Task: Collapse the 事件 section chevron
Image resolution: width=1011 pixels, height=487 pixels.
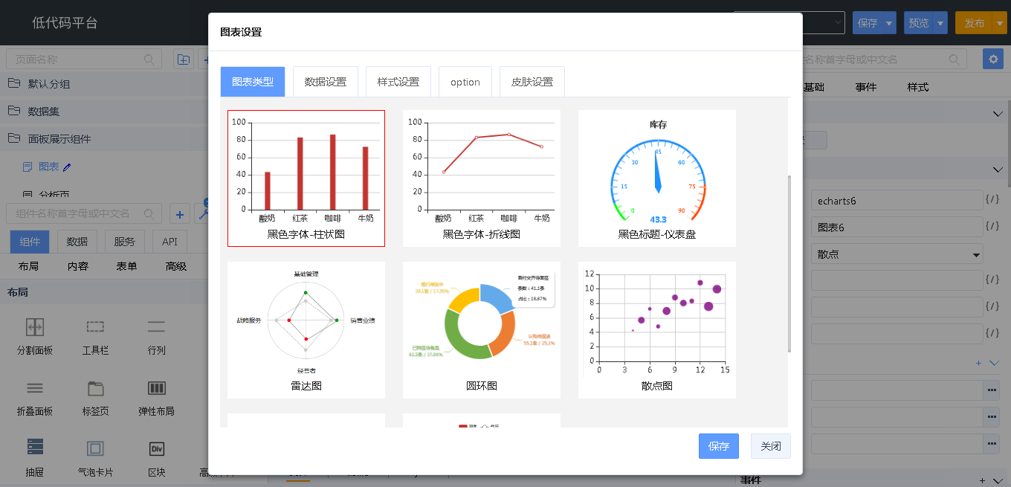Action: (998, 480)
